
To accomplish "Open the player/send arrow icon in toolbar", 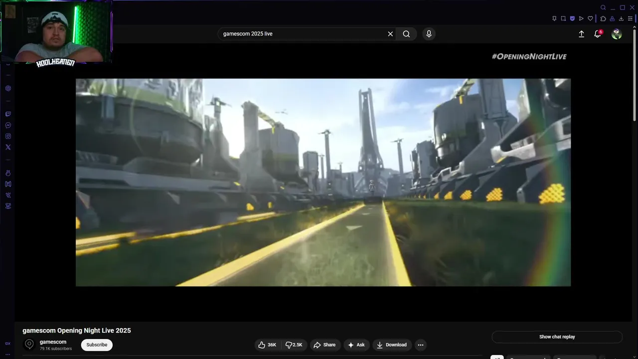I will pos(581,18).
